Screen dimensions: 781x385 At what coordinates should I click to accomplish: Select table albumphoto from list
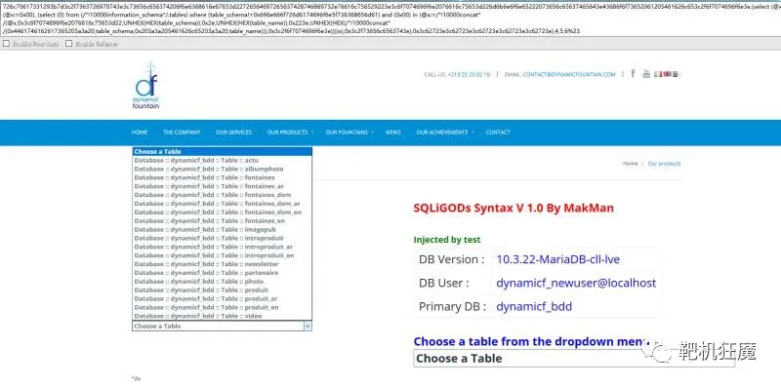[x=223, y=169]
